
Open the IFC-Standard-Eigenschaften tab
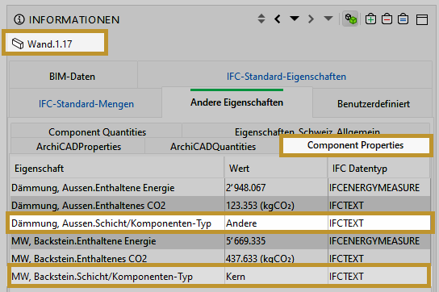[x=286, y=77]
